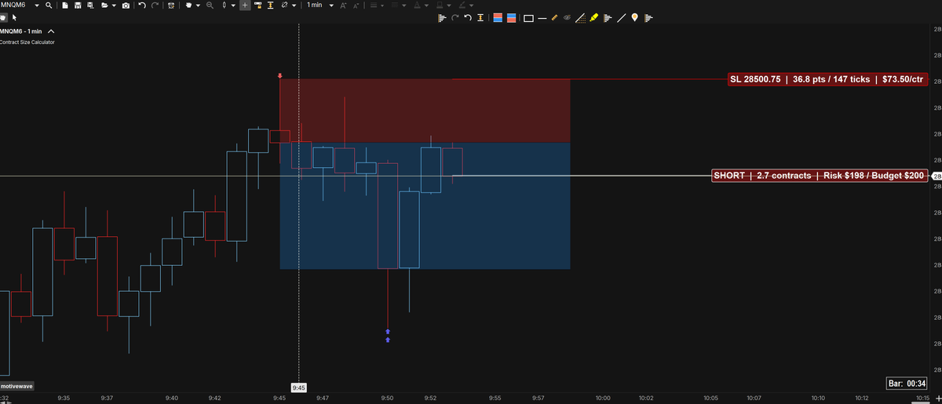Select the trend channel hatch tool

tap(580, 18)
